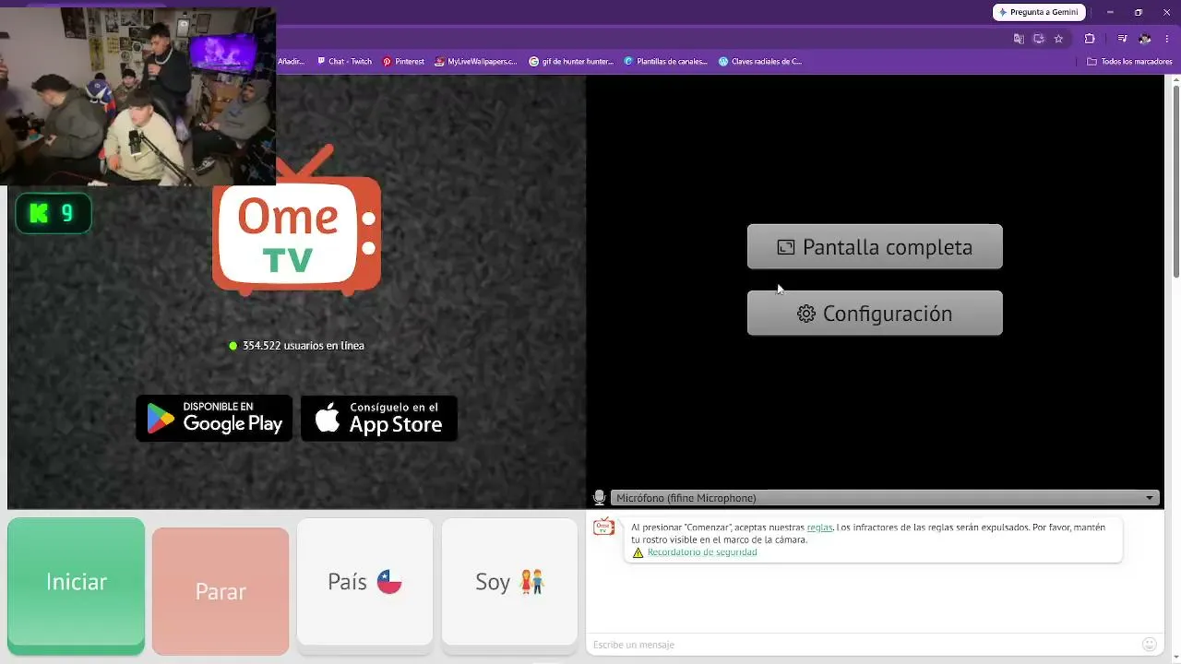Restore down the browser window
Image resolution: width=1181 pixels, height=664 pixels.
click(1138, 12)
